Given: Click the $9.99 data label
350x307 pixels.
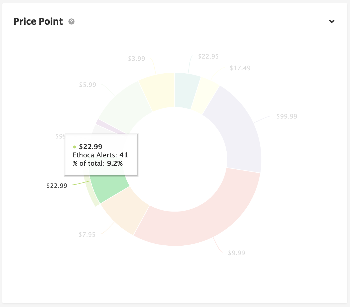Looking at the screenshot, I should pyautogui.click(x=236, y=253).
